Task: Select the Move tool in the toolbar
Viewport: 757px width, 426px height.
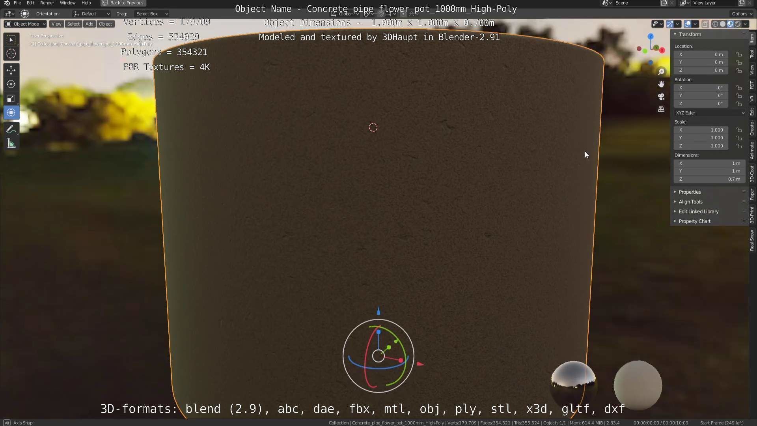Action: coord(11,70)
